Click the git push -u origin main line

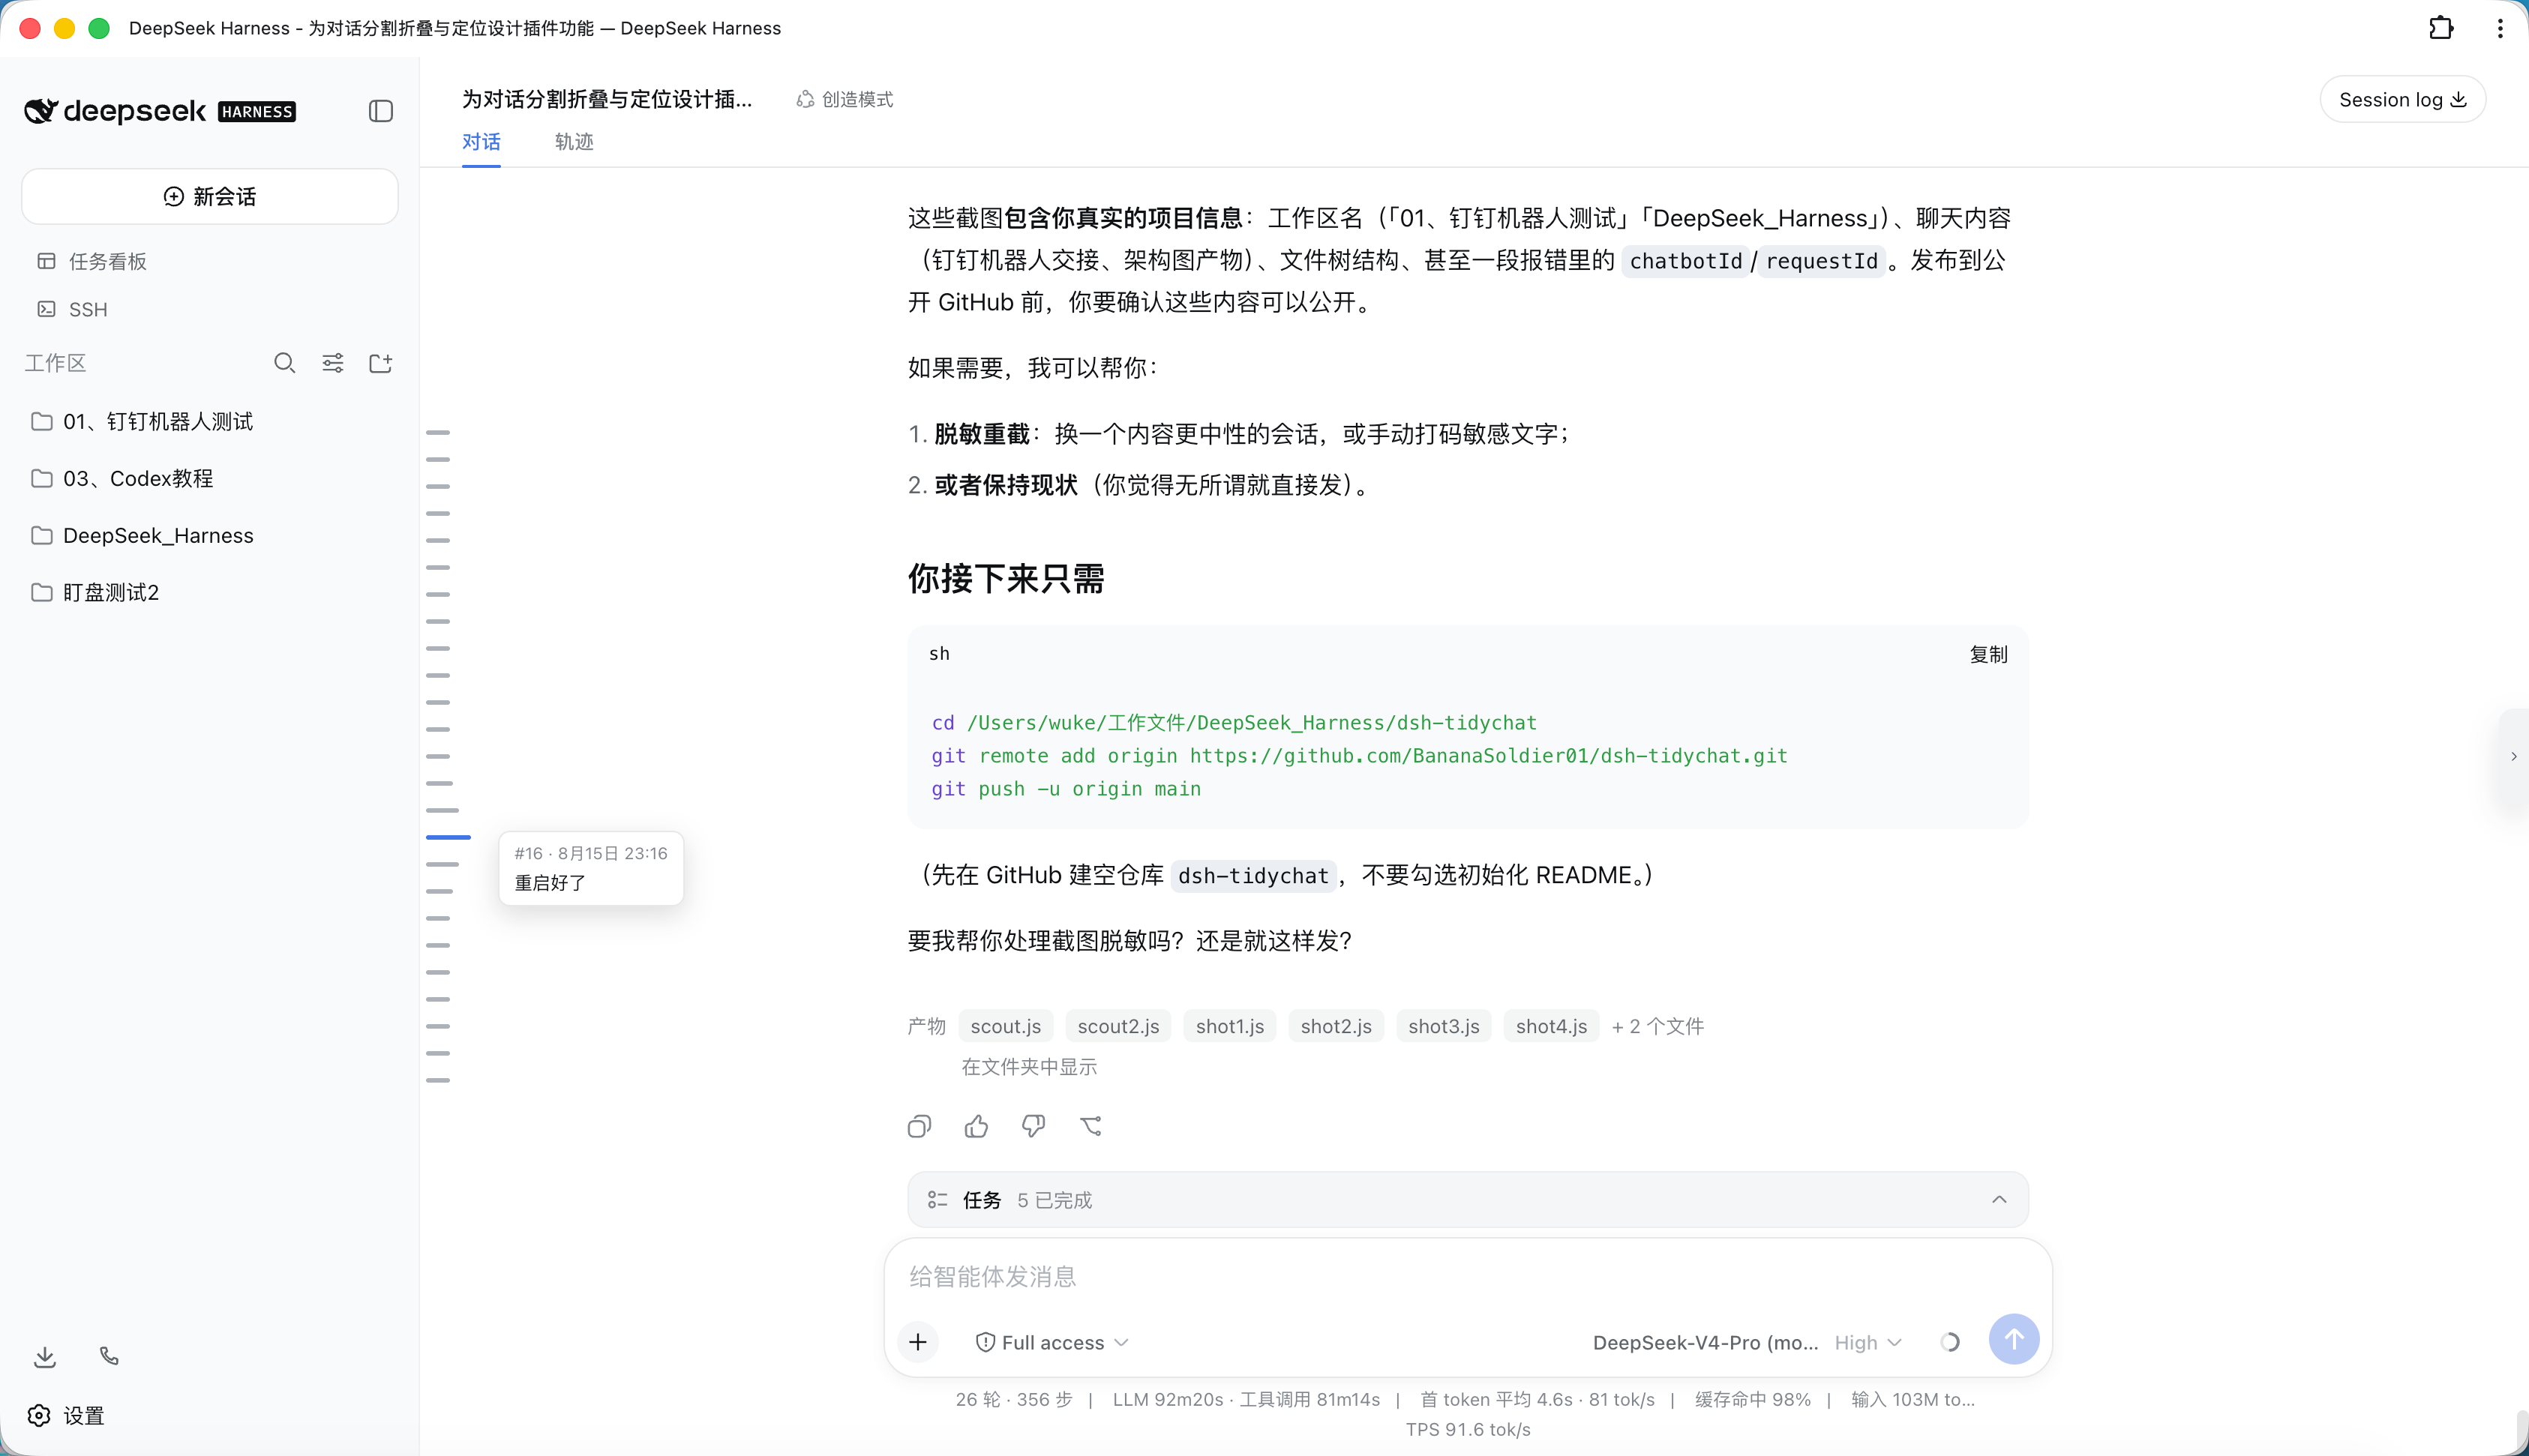pyautogui.click(x=1066, y=789)
